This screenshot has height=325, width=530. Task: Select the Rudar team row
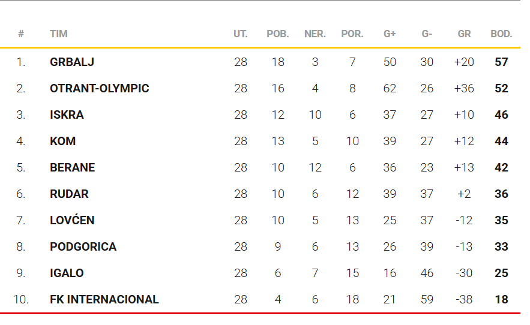coord(69,194)
